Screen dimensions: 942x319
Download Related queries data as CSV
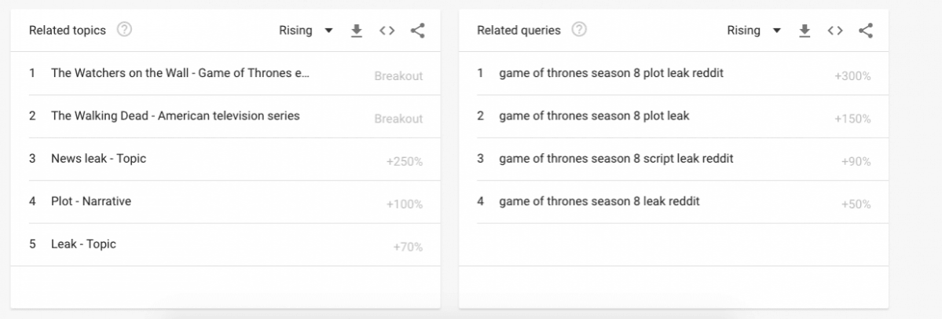click(805, 31)
